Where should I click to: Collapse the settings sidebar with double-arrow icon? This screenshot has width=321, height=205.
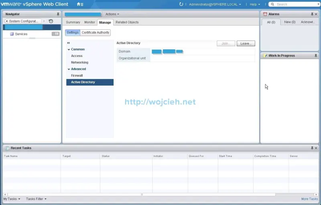(69, 43)
